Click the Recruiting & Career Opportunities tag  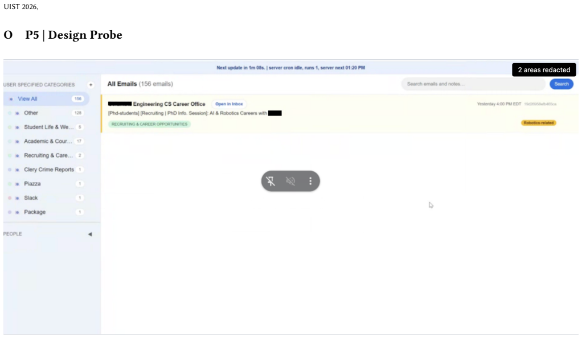[x=150, y=124]
